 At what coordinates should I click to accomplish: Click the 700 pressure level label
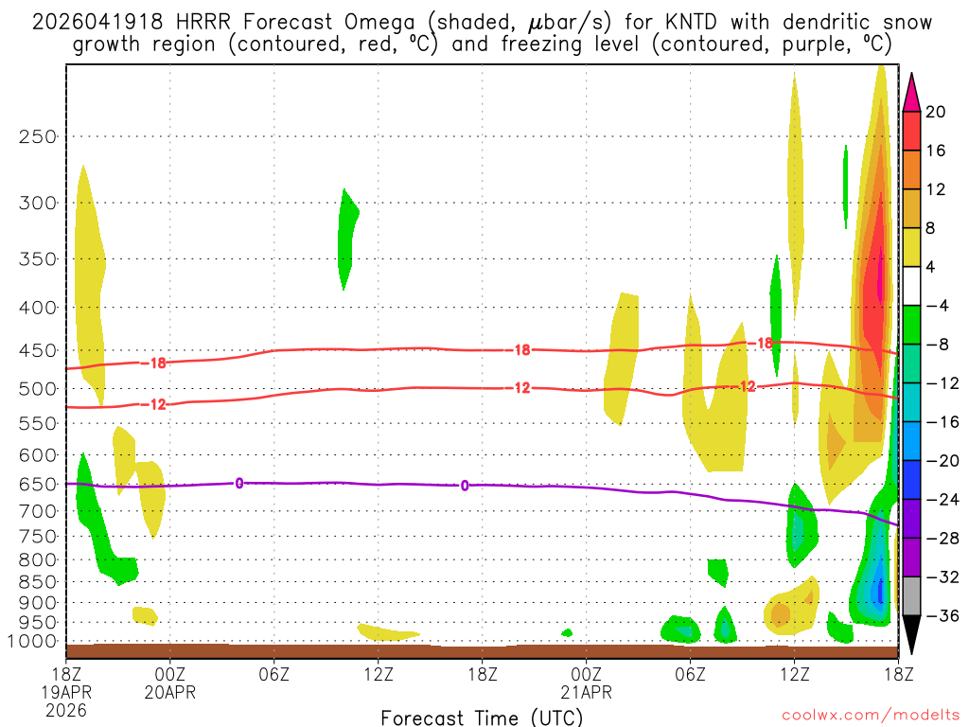point(38,511)
